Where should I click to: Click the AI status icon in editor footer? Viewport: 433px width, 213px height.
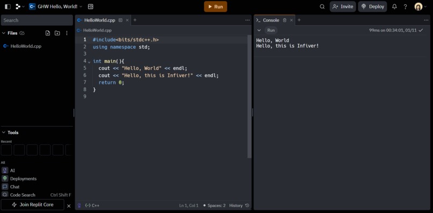(80, 205)
